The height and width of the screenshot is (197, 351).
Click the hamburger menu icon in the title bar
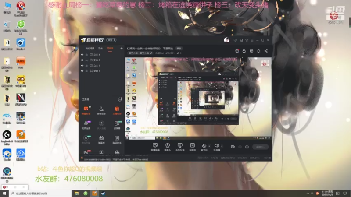[252, 40]
